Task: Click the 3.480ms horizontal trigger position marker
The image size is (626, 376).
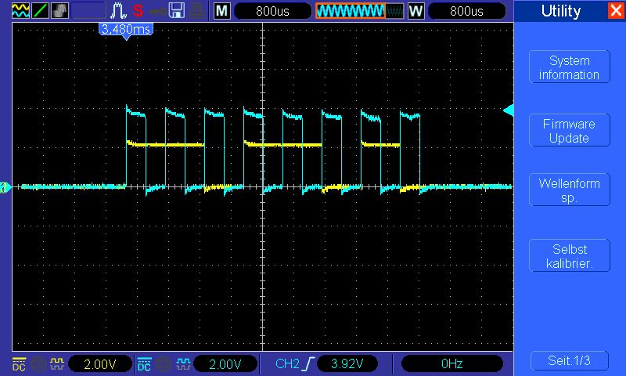Action: pos(125,29)
